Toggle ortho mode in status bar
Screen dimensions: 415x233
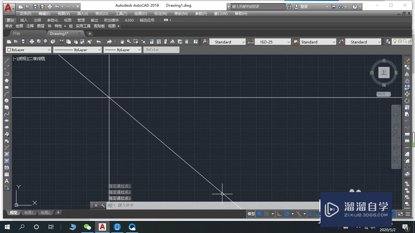click(280, 214)
